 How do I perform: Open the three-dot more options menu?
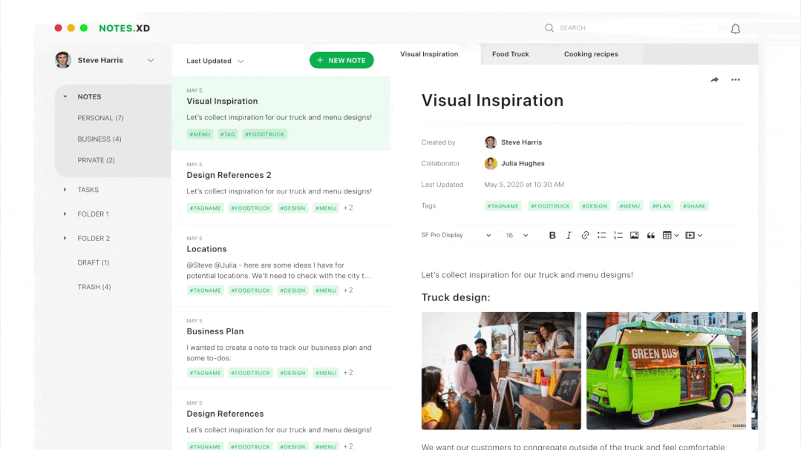[735, 80]
